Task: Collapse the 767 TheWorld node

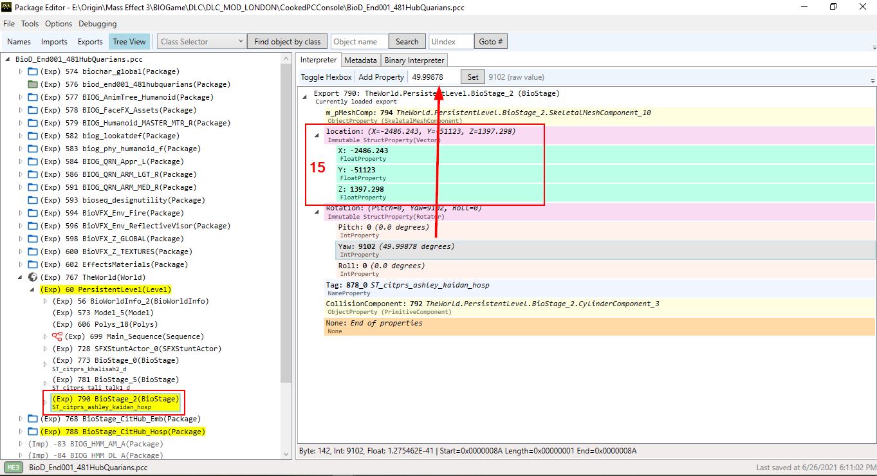Action: tap(20, 277)
